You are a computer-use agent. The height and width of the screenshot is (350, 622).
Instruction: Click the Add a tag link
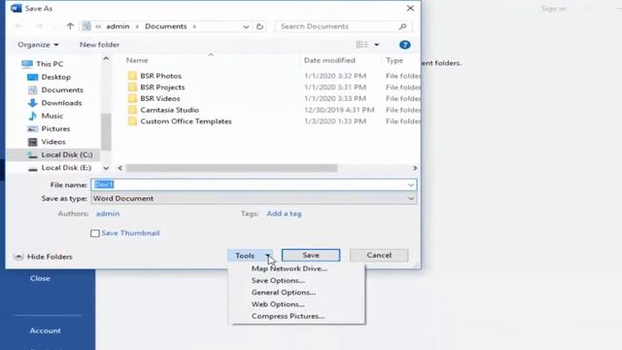[x=284, y=214]
